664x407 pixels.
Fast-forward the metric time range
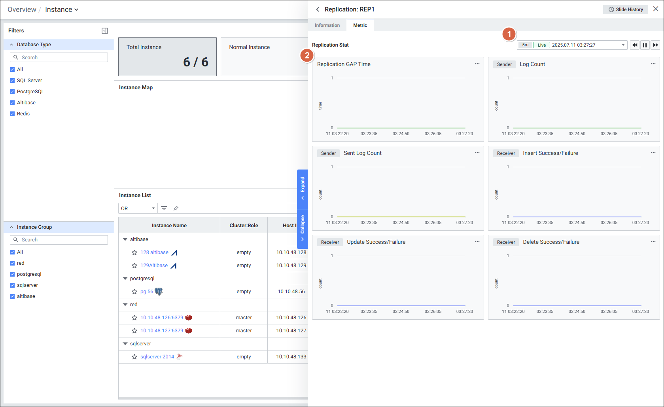click(655, 45)
